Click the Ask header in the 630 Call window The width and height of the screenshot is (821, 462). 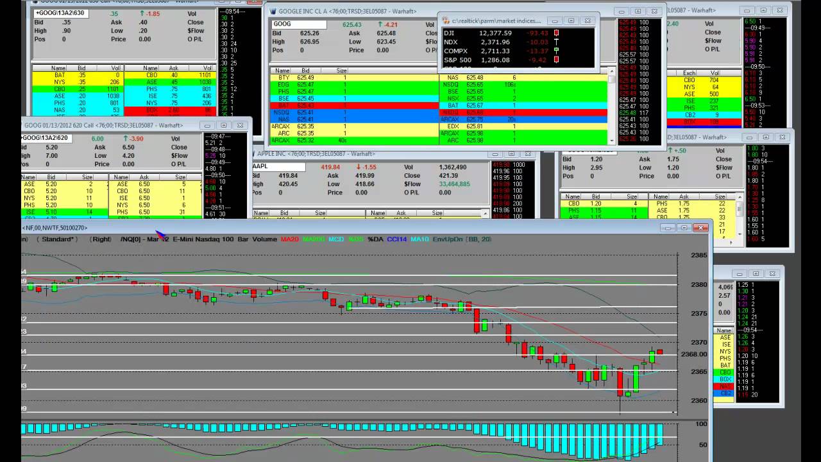pos(173,68)
